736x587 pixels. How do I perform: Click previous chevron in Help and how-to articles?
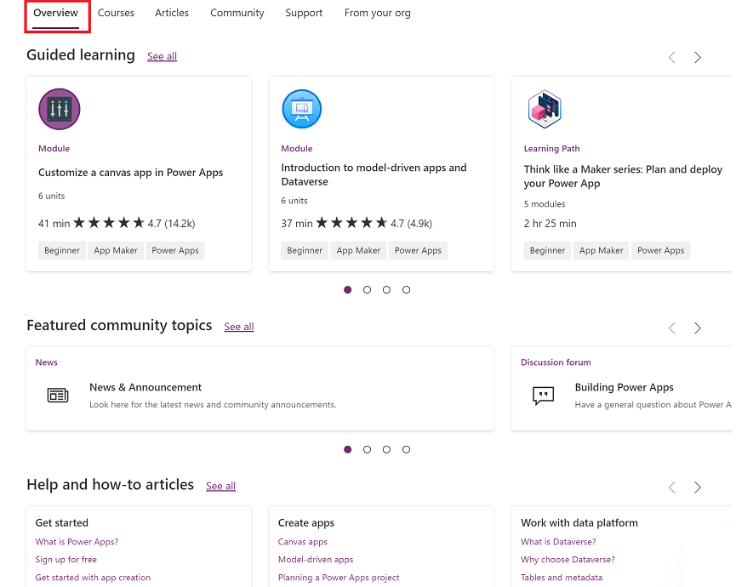pyautogui.click(x=671, y=487)
